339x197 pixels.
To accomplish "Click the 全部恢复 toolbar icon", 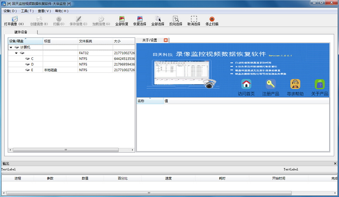I will [x=122, y=19].
